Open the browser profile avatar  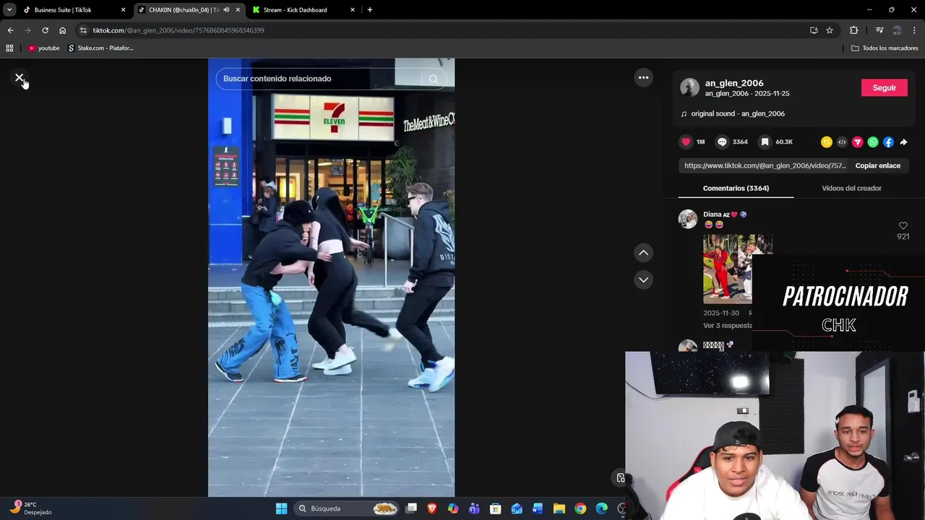(897, 30)
